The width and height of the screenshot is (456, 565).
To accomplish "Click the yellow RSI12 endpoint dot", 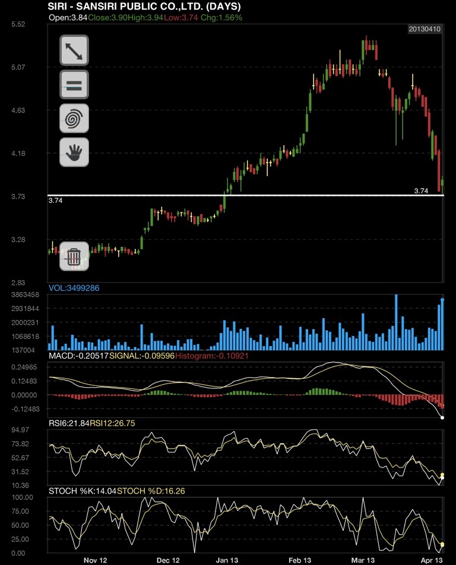I will pyautogui.click(x=442, y=475).
